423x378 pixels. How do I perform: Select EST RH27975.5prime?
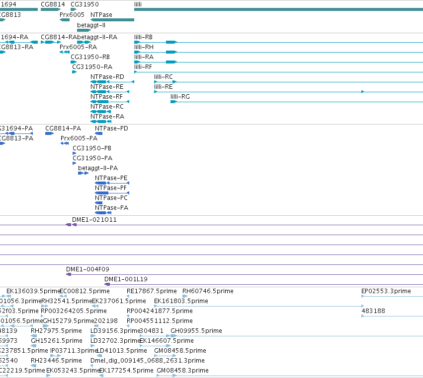[x=56, y=331]
